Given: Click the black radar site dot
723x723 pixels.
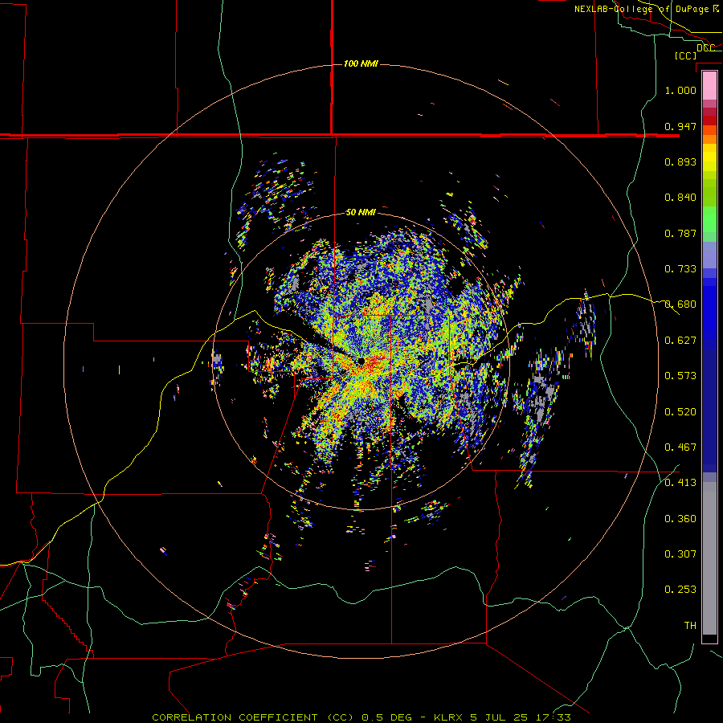Looking at the screenshot, I should point(361,361).
